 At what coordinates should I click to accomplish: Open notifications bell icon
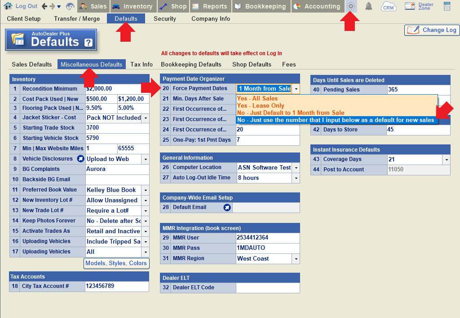point(368,6)
